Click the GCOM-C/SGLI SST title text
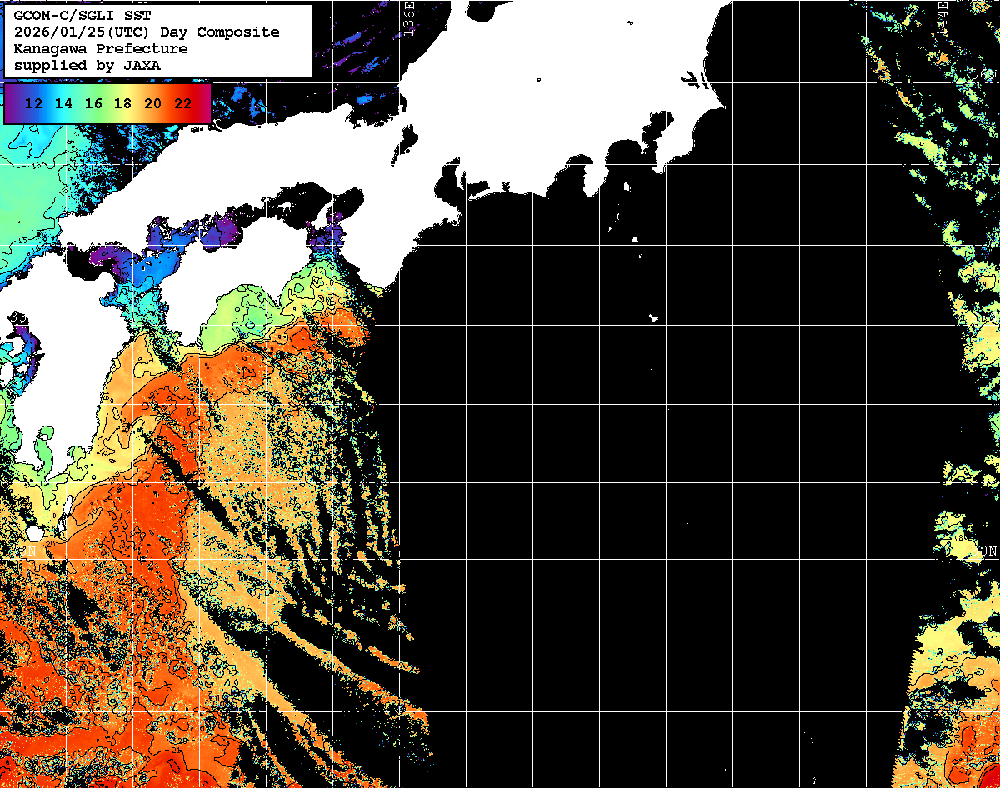The height and width of the screenshot is (788, 1000). point(82,15)
